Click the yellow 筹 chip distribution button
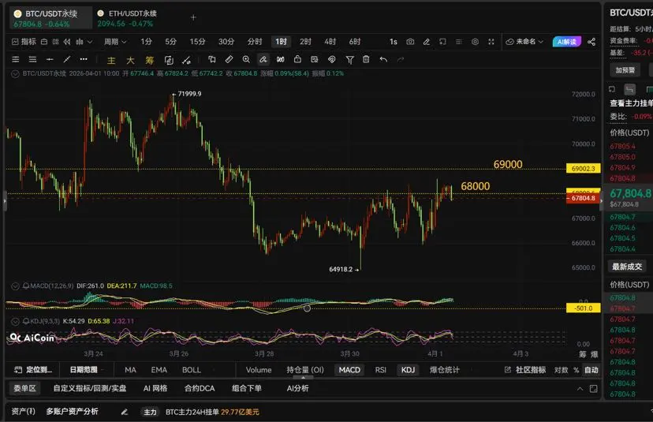This screenshot has height=422, width=653. point(150,61)
